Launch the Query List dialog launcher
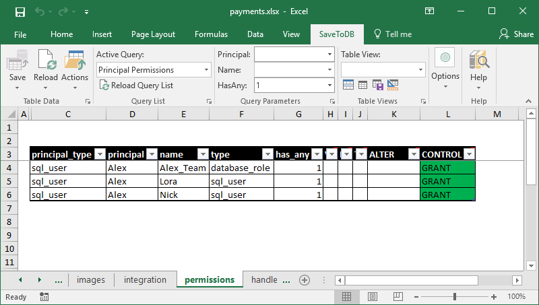Image resolution: width=539 pixels, height=305 pixels. (209, 101)
